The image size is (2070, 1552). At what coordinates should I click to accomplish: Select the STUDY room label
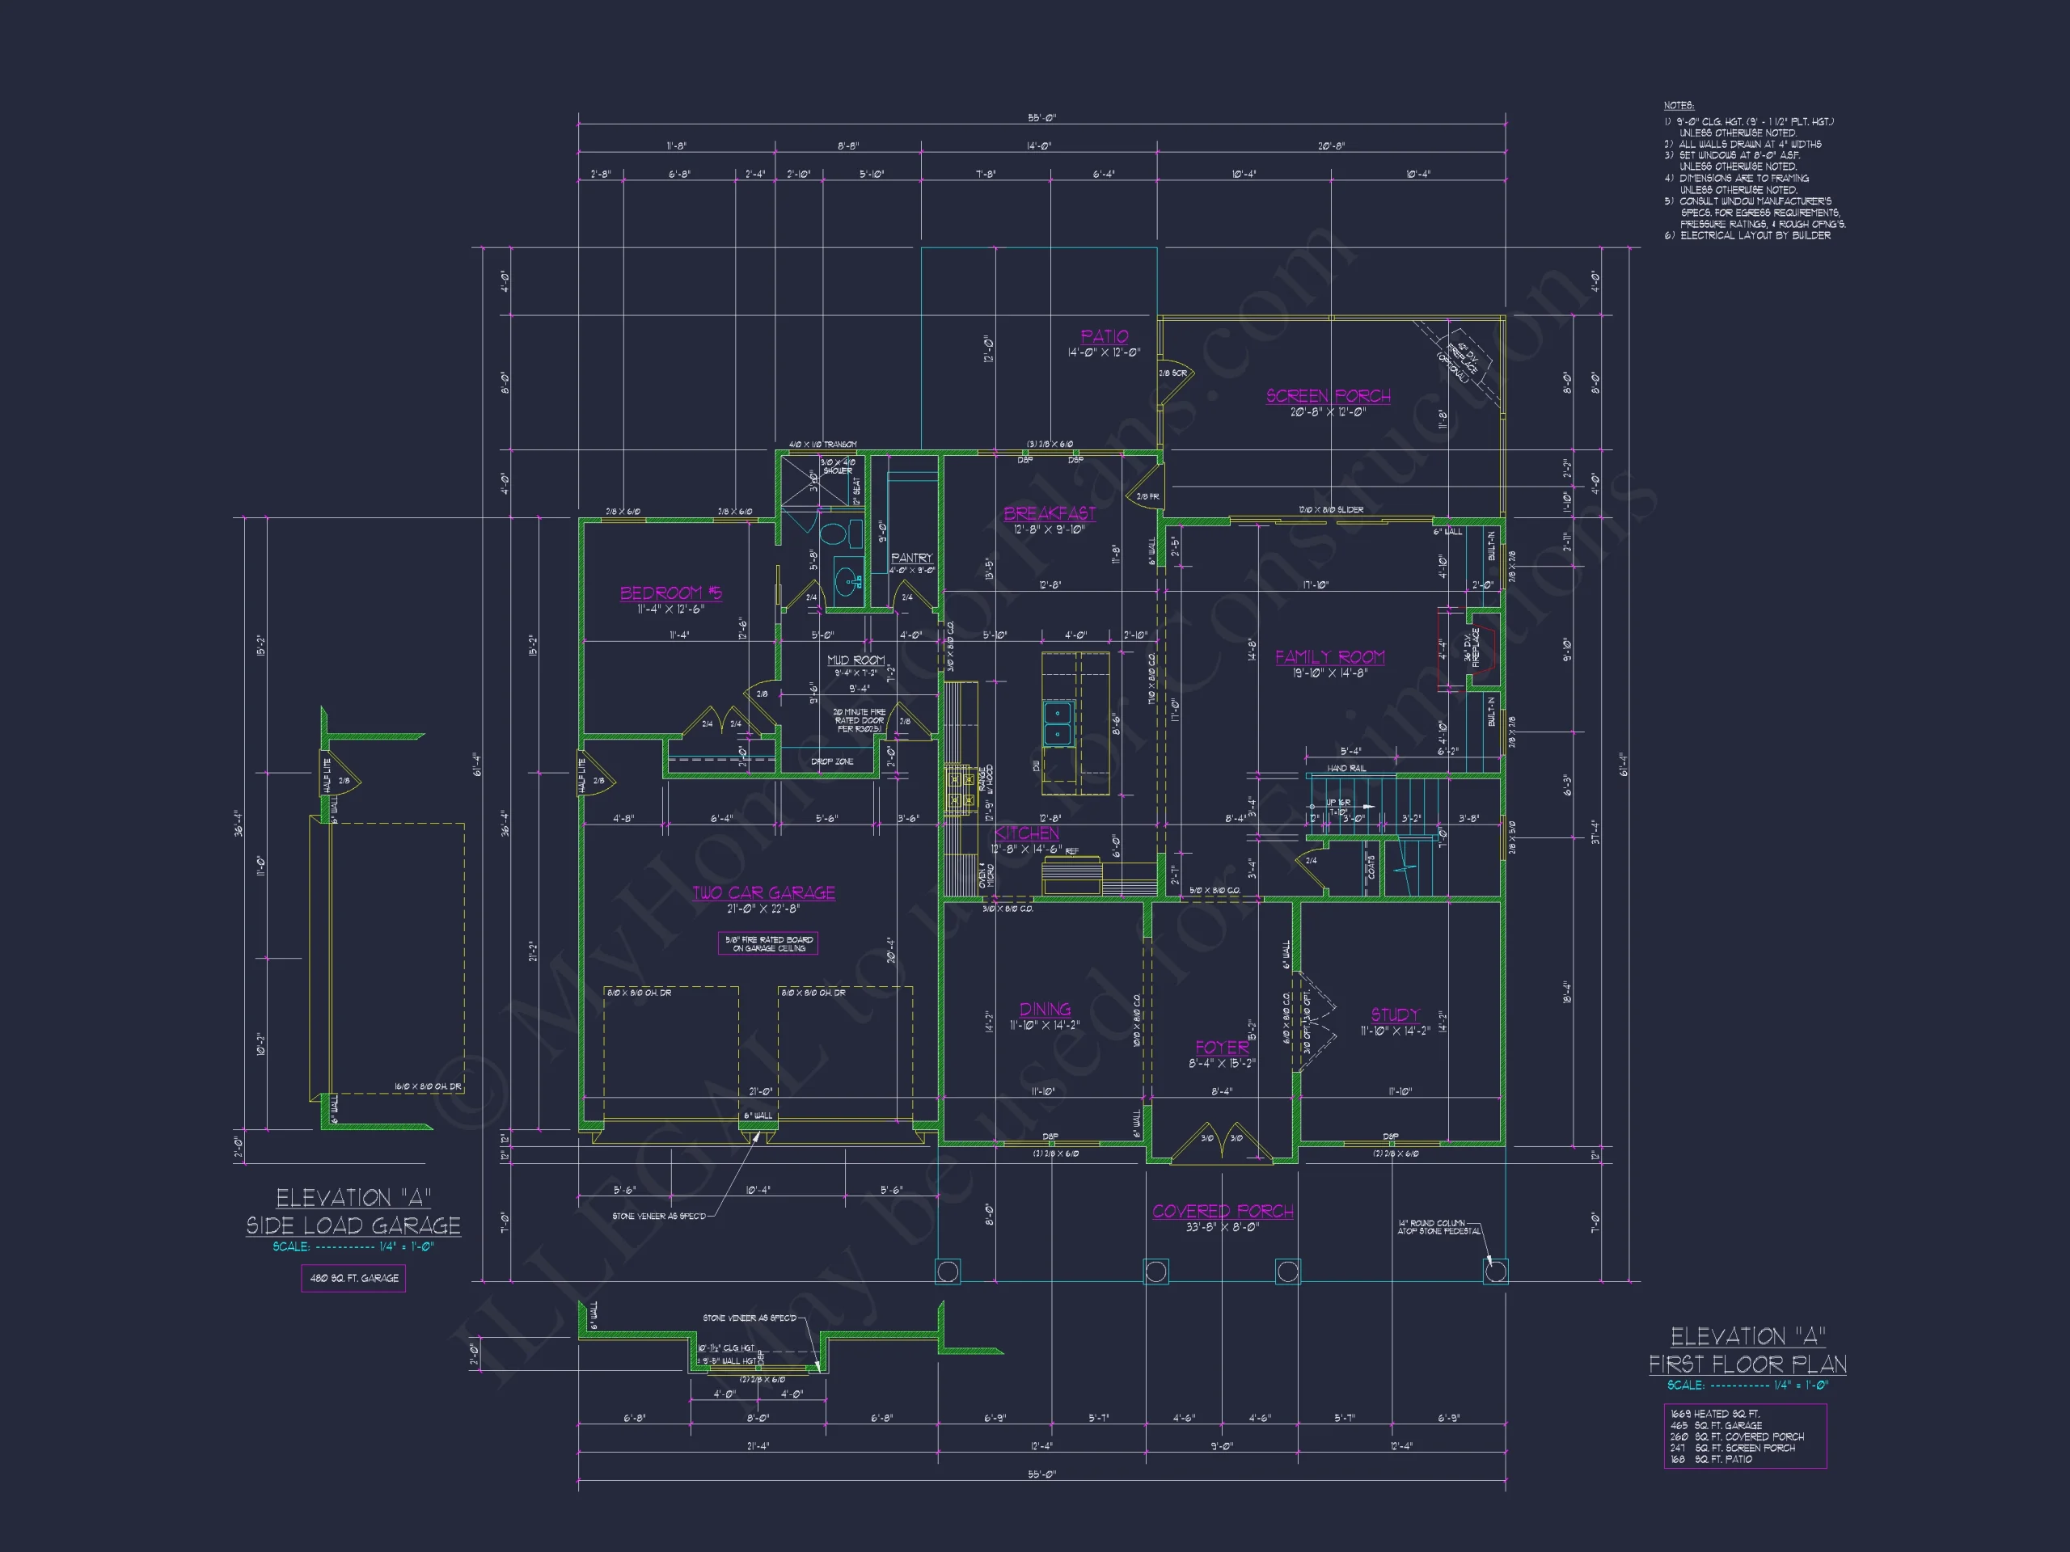click(x=1396, y=1014)
